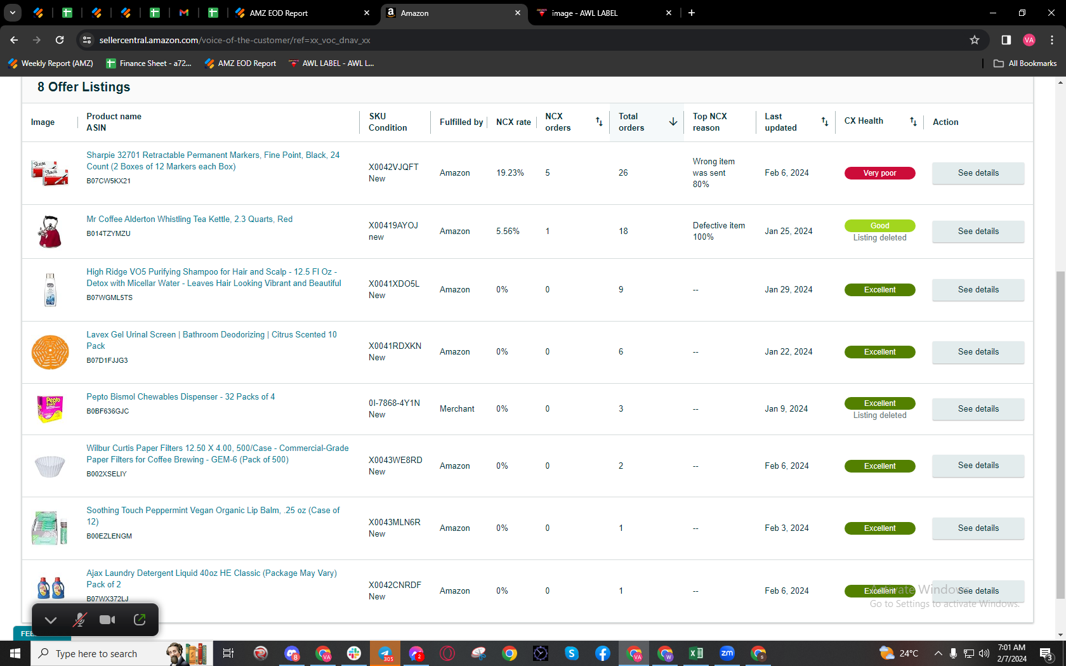Go back to the previous page
Viewport: 1066px width, 666px height.
point(14,40)
